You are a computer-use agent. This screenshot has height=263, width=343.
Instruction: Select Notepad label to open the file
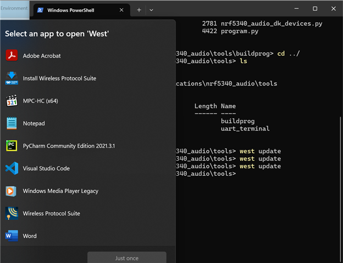34,123
